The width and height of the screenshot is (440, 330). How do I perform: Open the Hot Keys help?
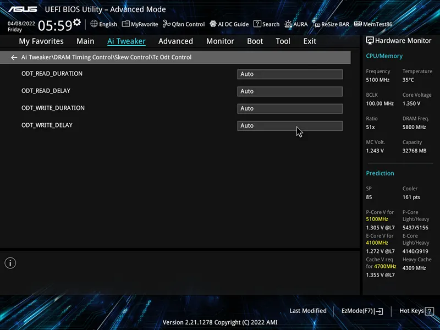[x=416, y=311]
